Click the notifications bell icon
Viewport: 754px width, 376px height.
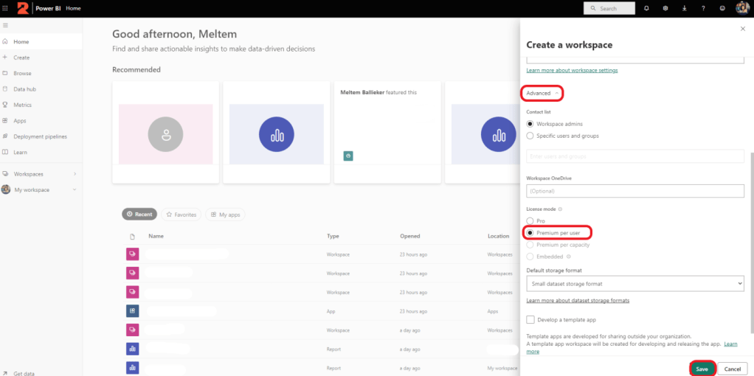tap(646, 8)
